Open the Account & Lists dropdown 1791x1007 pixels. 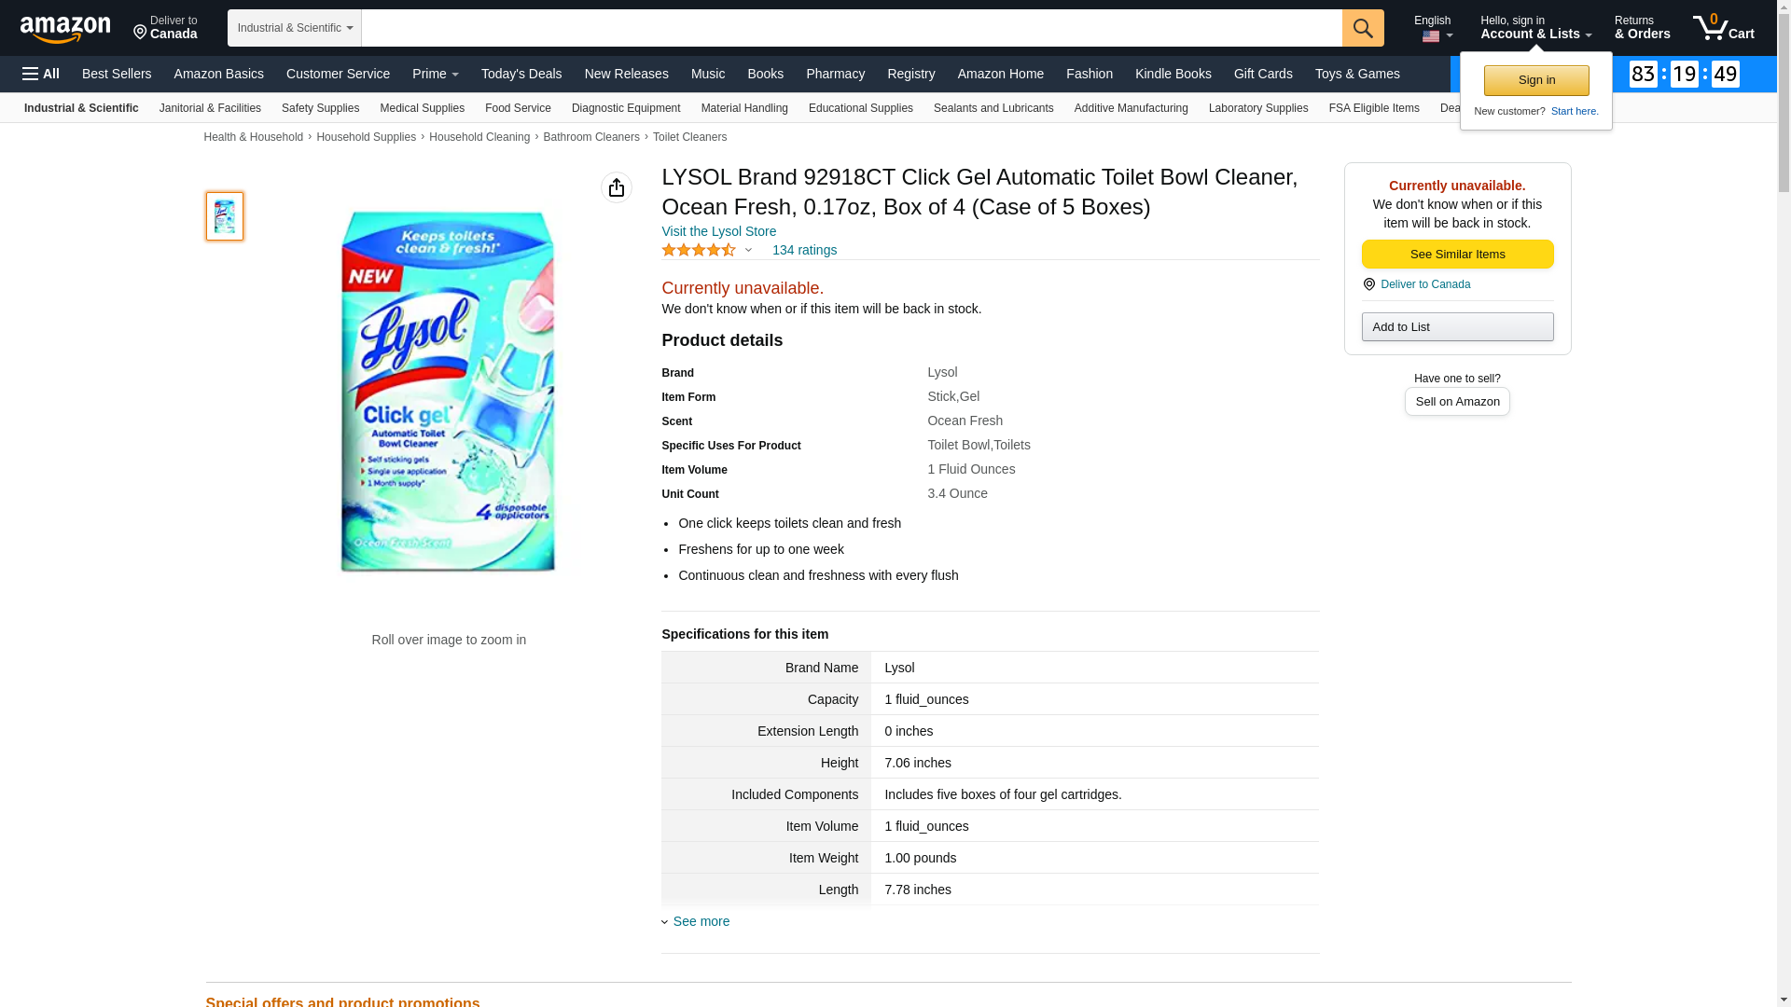coord(1534,28)
